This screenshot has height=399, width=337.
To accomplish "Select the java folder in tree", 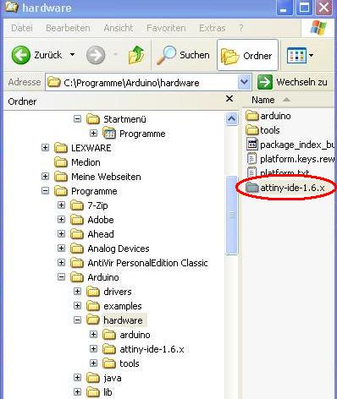I will tap(104, 378).
